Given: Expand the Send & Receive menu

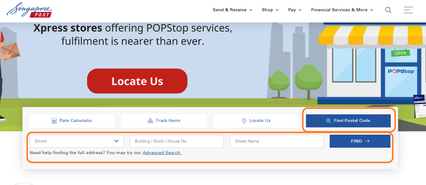Looking at the screenshot, I should (232, 10).
